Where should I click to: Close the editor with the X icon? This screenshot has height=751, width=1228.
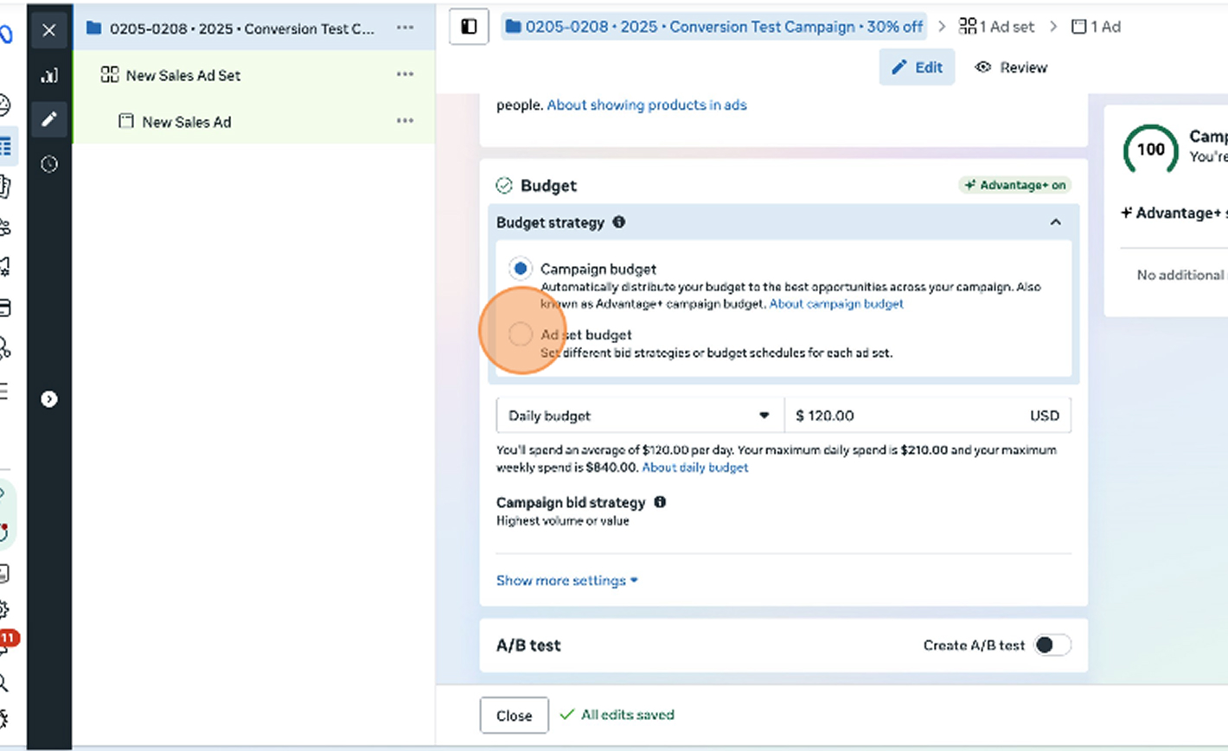click(49, 30)
